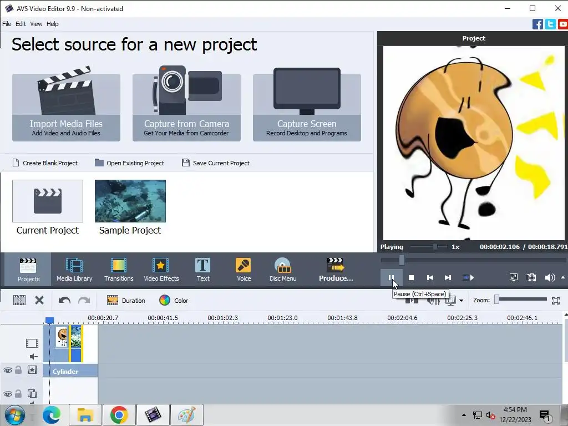Click the Produce button
This screenshot has height=426, width=568.
pyautogui.click(x=336, y=270)
